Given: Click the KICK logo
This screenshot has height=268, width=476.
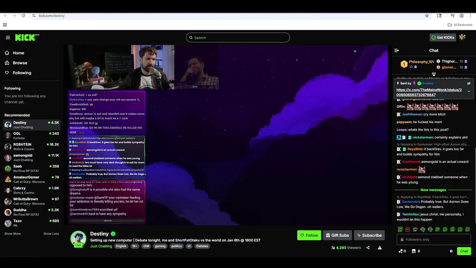Looking at the screenshot, I should pos(27,37).
